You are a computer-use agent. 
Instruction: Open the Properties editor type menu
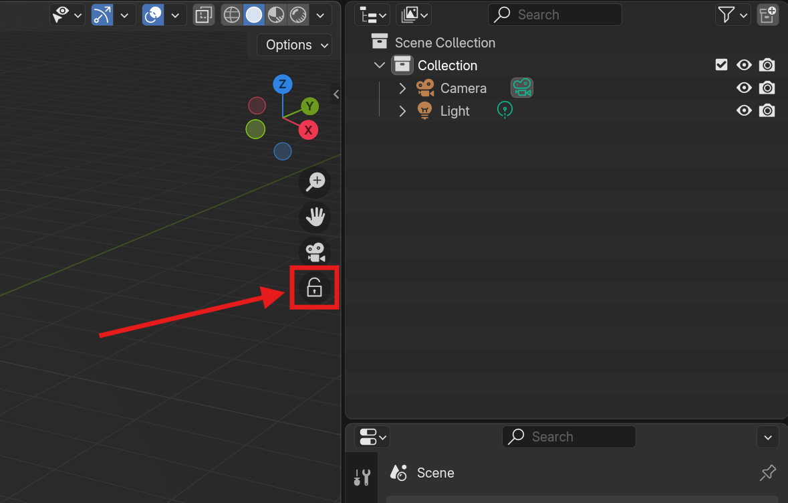pos(372,437)
